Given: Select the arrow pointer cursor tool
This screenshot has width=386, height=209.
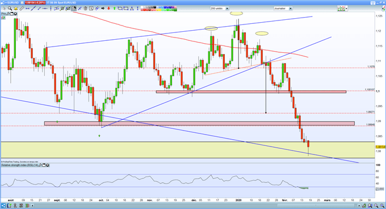Looking at the screenshot, I should pos(4,9).
